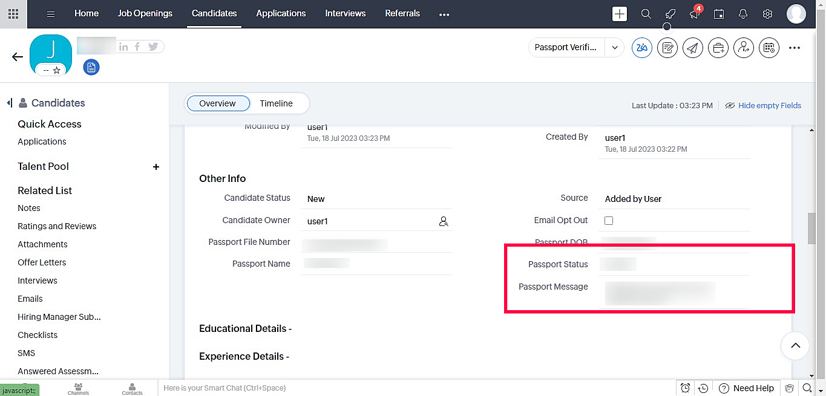This screenshot has height=396, width=826.
Task: Open the resume document icon
Action: pyautogui.click(x=91, y=67)
